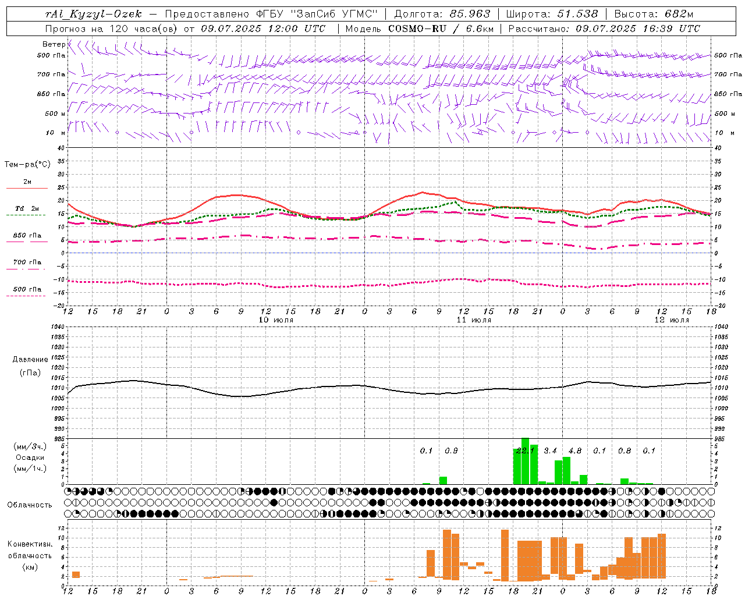Click the 0.8 precipitation total

pyautogui.click(x=625, y=451)
